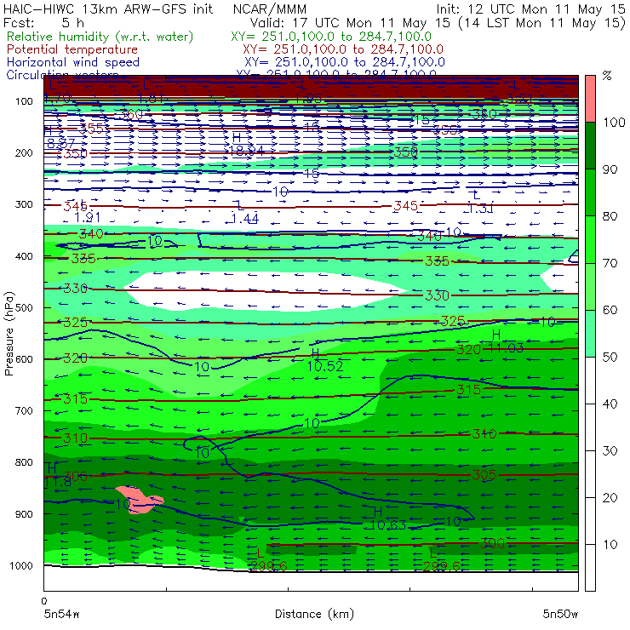The height and width of the screenshot is (630, 630).
Task: Click the colorbar "80" label
Action: coord(610,216)
